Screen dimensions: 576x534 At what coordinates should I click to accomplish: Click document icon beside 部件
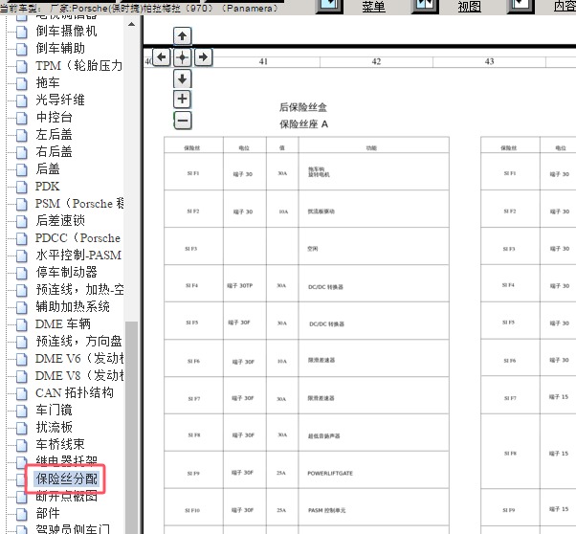22,514
